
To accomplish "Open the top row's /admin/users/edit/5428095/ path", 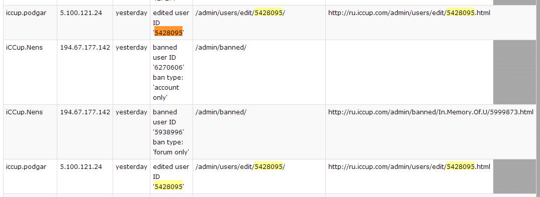I will tap(240, 13).
